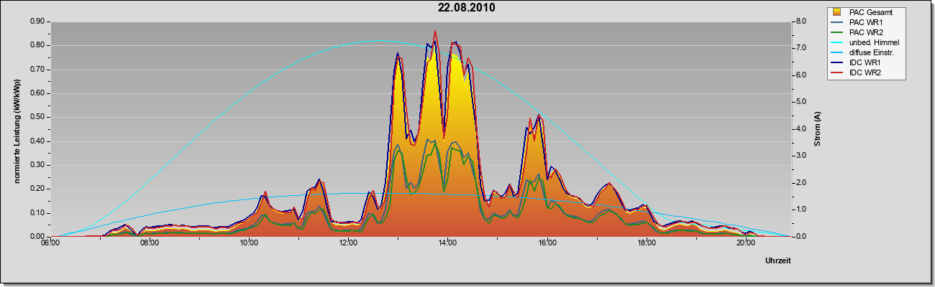
Task: Click the diffuse Einstr. legend entry
Action: [865, 52]
